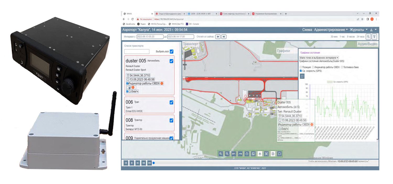
Task: Click the image layer icon on map toolbar
Action: 253,154
